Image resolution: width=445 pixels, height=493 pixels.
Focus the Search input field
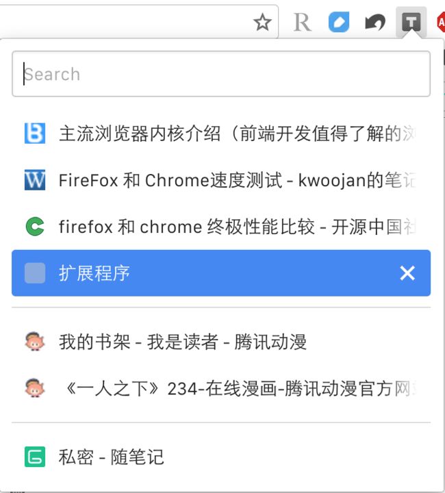point(221,74)
